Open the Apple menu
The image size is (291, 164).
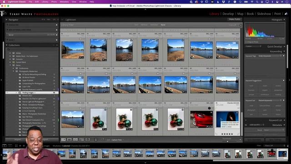4,2
